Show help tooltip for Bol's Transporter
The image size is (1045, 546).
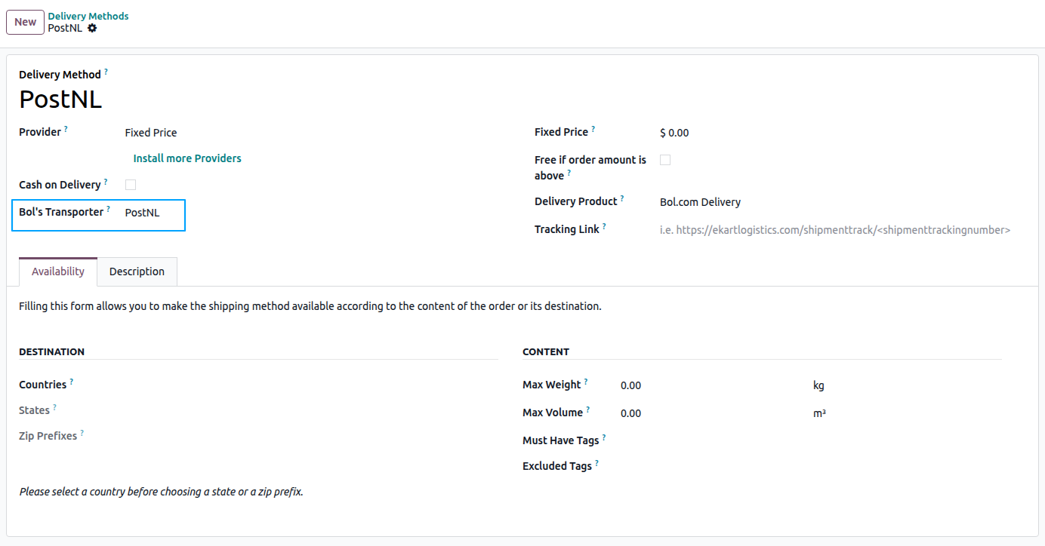click(108, 208)
